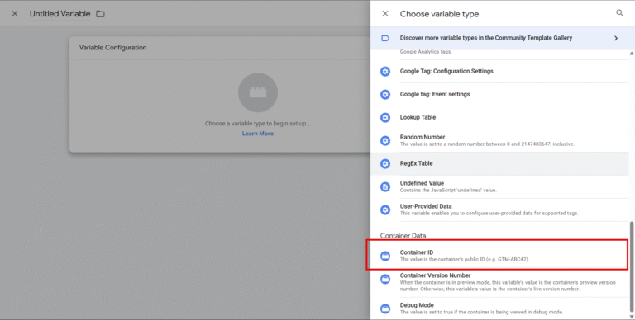The image size is (635, 320).
Task: Click Discover more variable types banner text
Action: click(486, 38)
